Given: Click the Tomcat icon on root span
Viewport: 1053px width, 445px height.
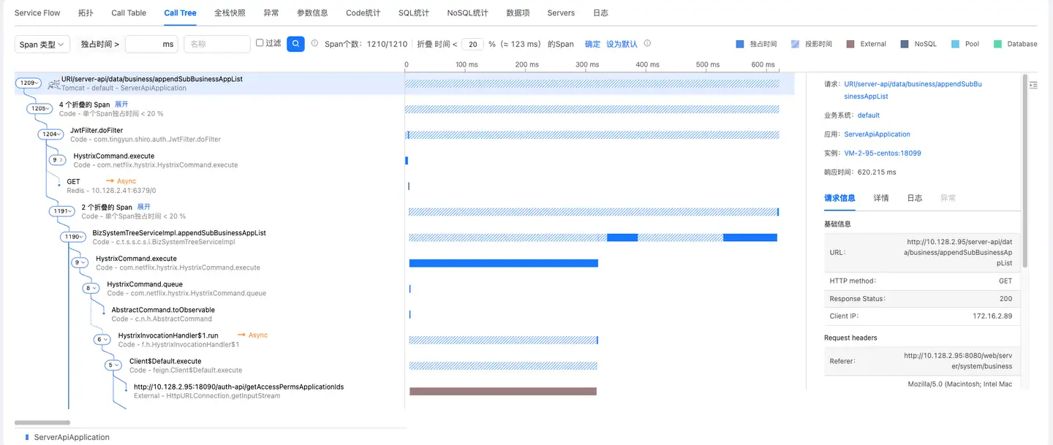Looking at the screenshot, I should point(53,84).
